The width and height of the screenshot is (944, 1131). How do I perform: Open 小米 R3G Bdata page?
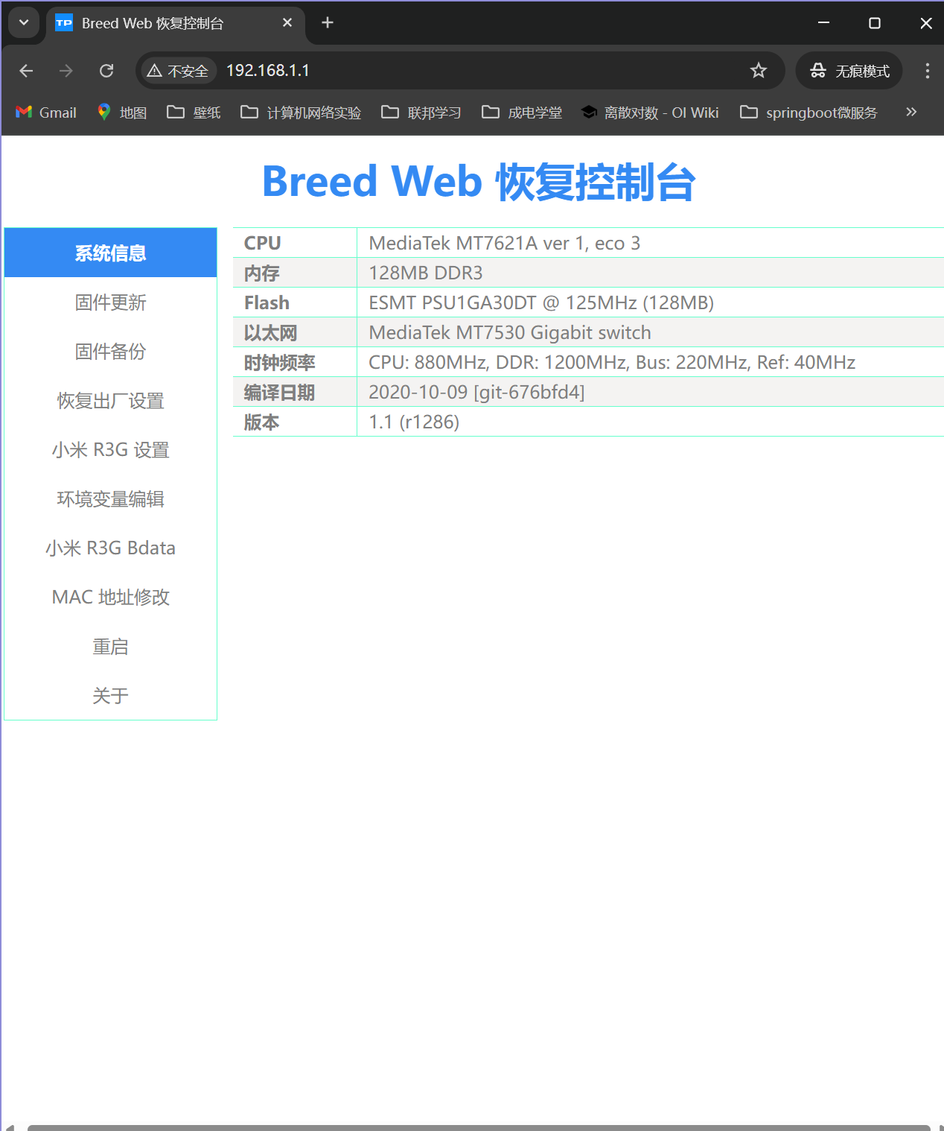pos(110,548)
